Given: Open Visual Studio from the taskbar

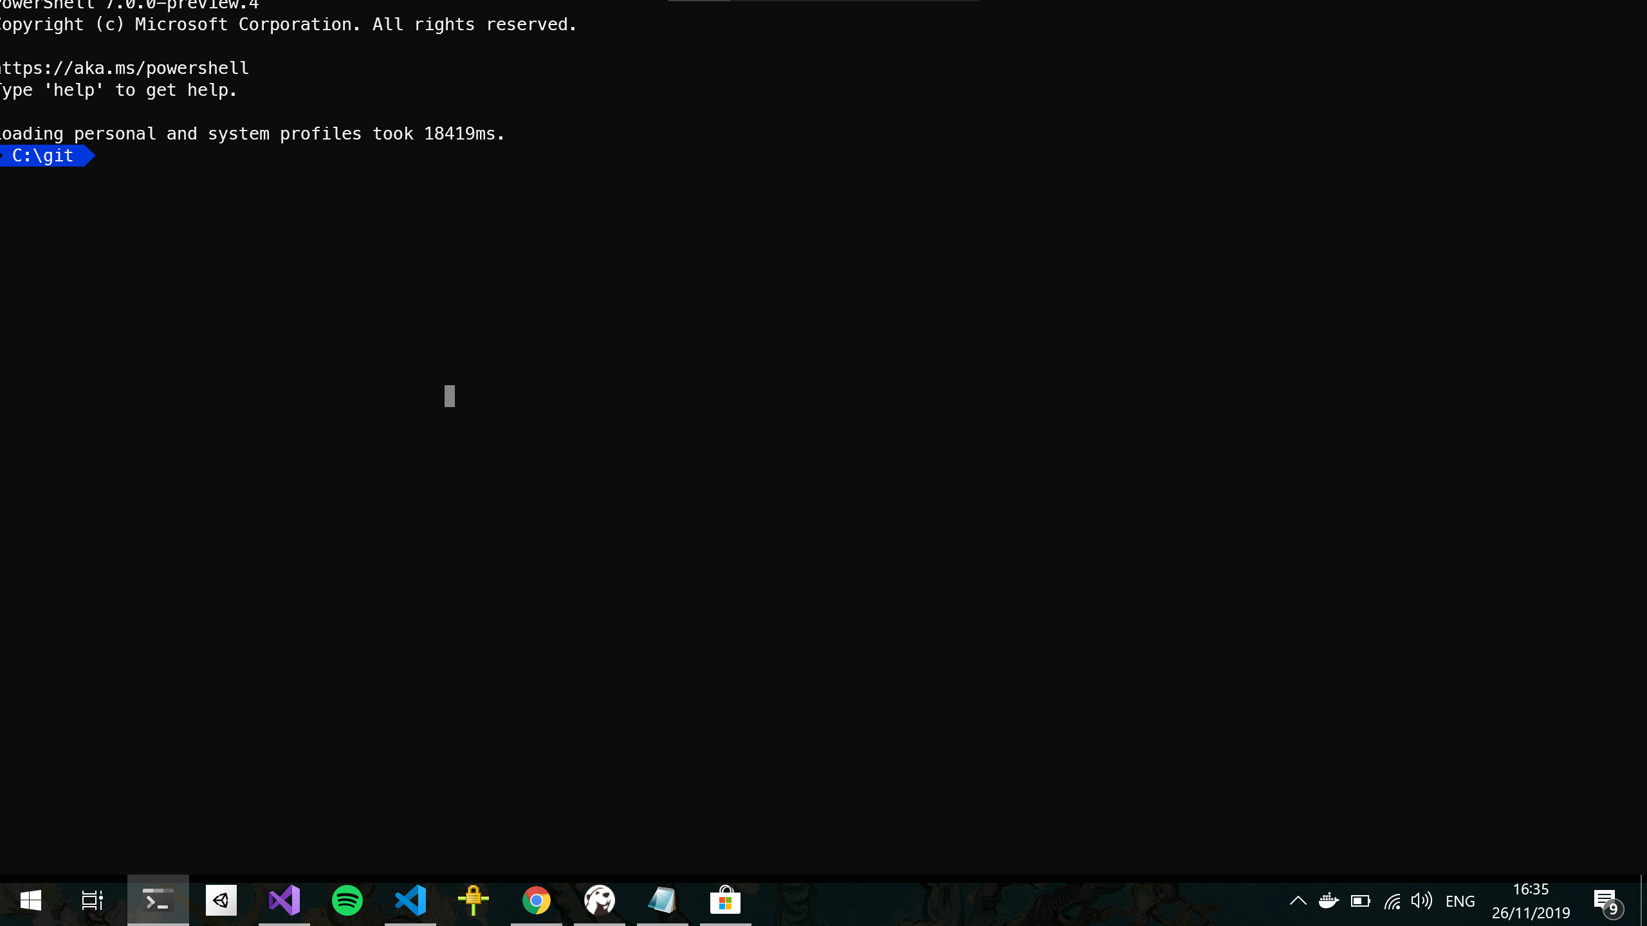Looking at the screenshot, I should 284,900.
